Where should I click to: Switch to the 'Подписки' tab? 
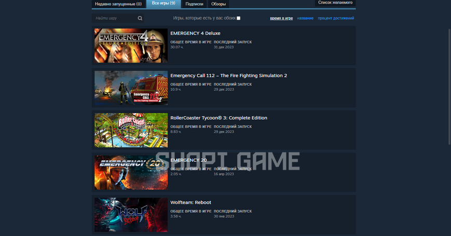[194, 4]
